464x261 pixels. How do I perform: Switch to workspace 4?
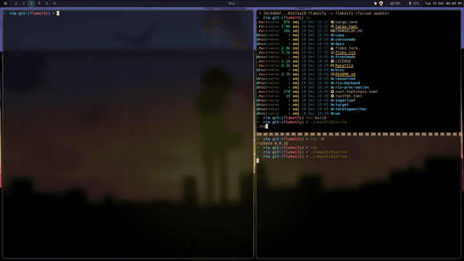tap(39, 4)
